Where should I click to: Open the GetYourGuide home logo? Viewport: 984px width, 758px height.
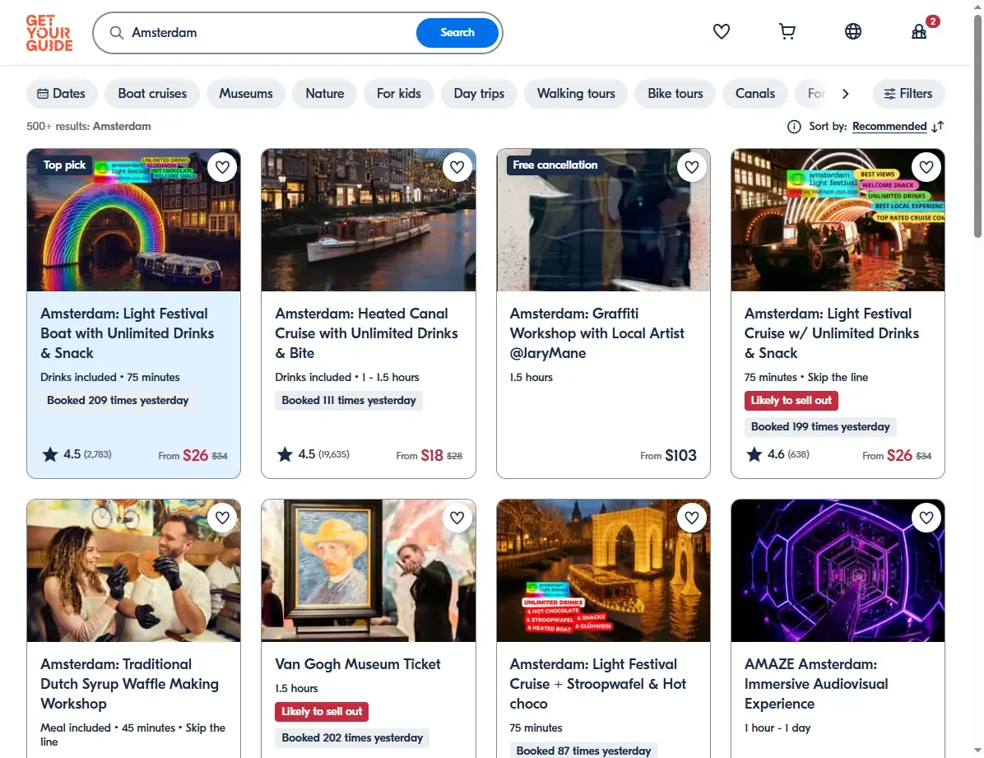coord(49,33)
